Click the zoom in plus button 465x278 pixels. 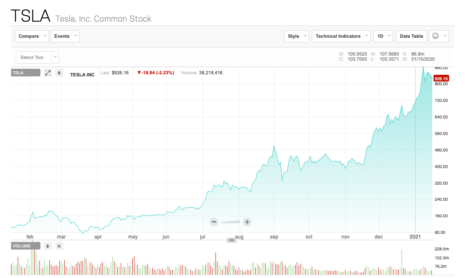[x=247, y=222]
